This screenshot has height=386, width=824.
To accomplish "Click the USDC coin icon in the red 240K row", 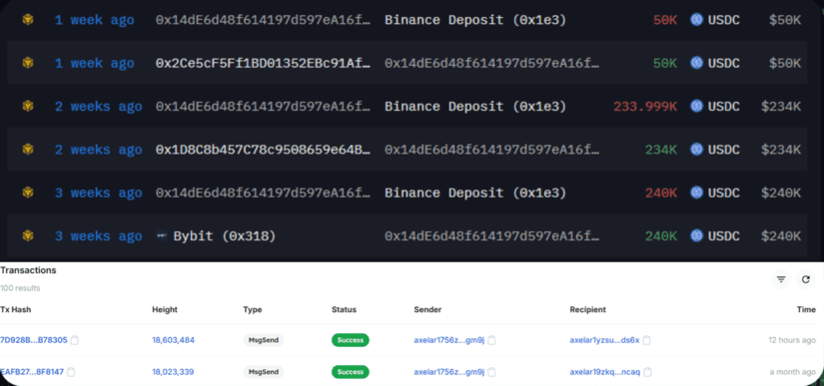I will click(x=697, y=193).
